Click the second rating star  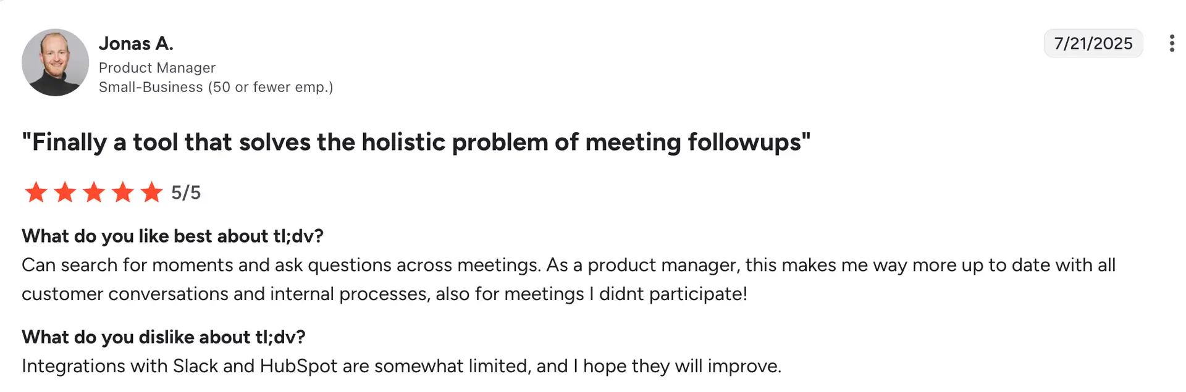point(65,193)
